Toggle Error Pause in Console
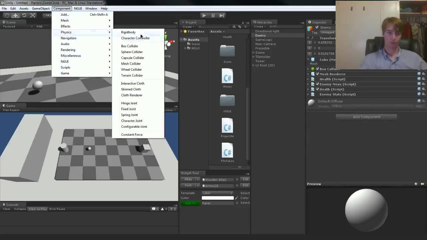This screenshot has height=240, width=427. pos(57,209)
